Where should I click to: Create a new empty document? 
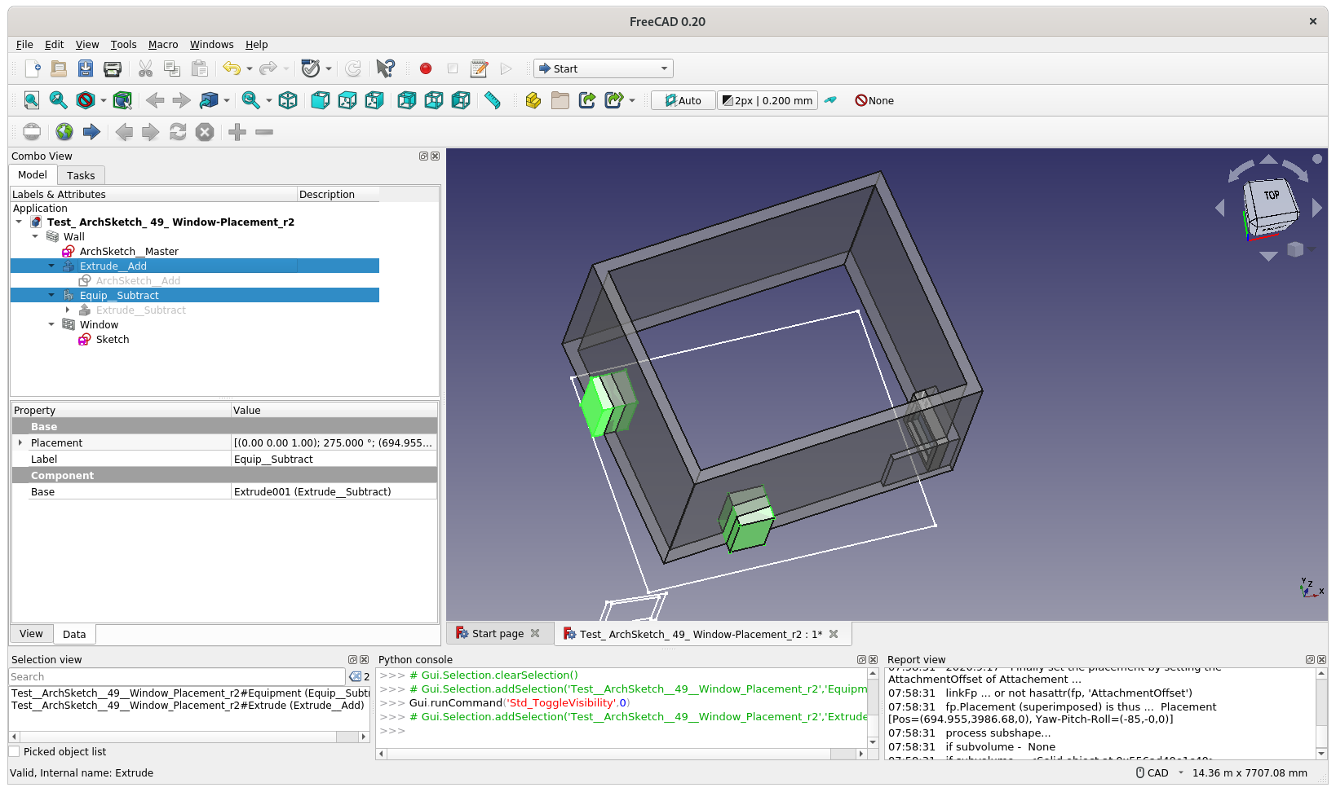pyautogui.click(x=33, y=68)
